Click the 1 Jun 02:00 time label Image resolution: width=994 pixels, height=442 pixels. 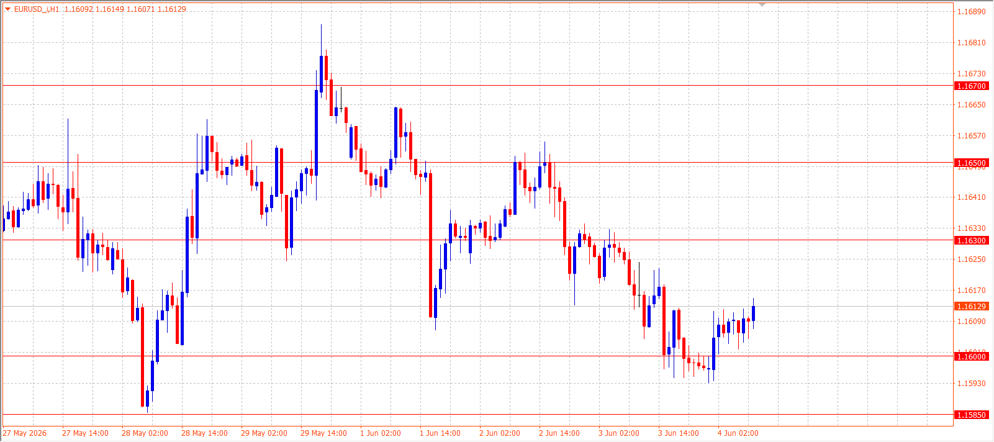pyautogui.click(x=381, y=433)
